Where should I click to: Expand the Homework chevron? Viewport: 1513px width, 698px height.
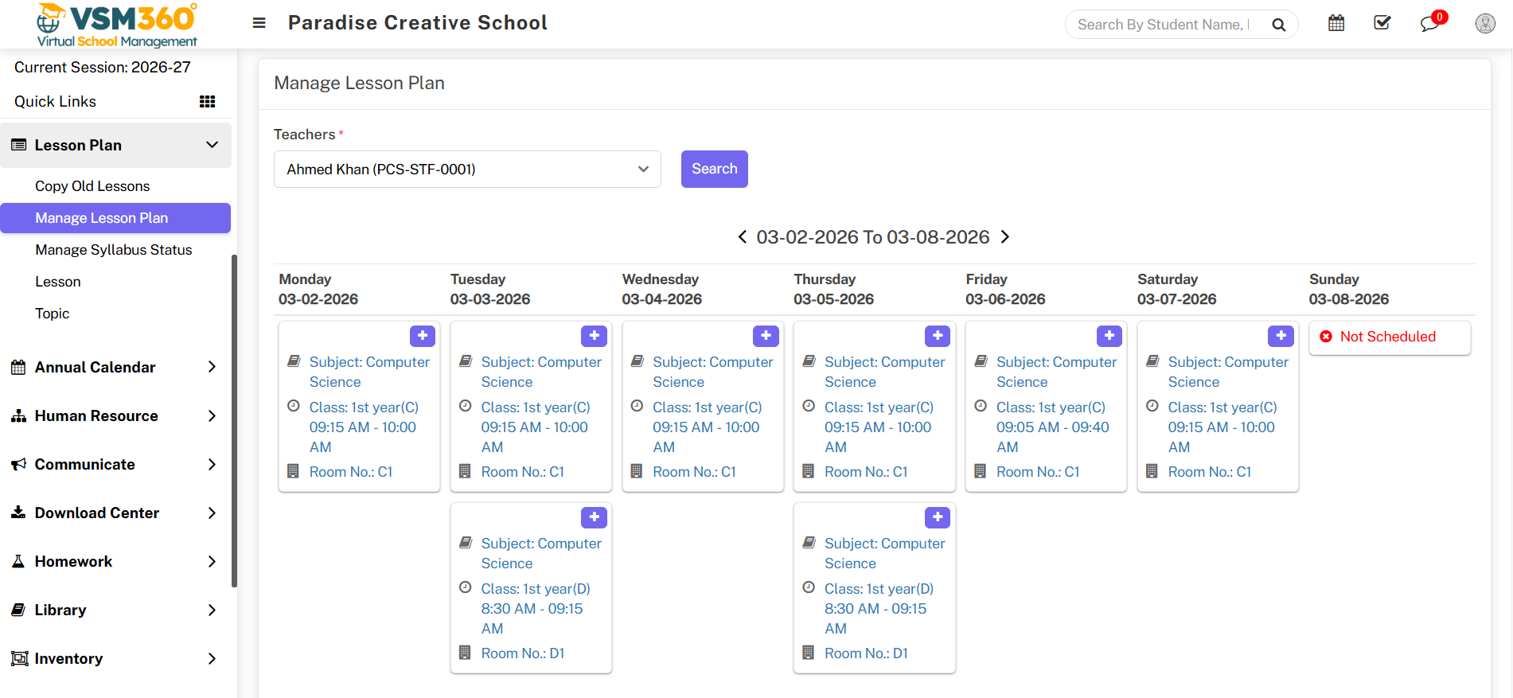click(212, 562)
